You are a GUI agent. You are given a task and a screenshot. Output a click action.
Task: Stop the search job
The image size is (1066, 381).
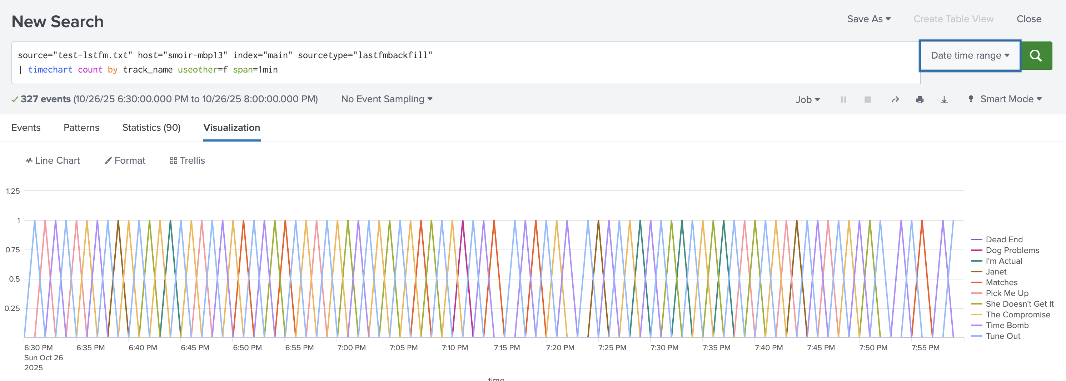(x=867, y=99)
